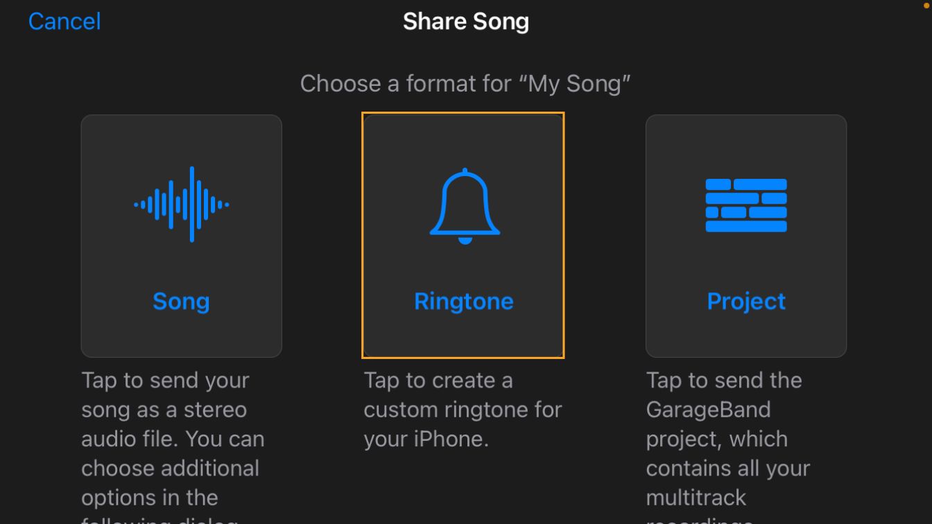Tap Cancel to dismiss Share Song
The width and height of the screenshot is (932, 524).
pyautogui.click(x=64, y=21)
